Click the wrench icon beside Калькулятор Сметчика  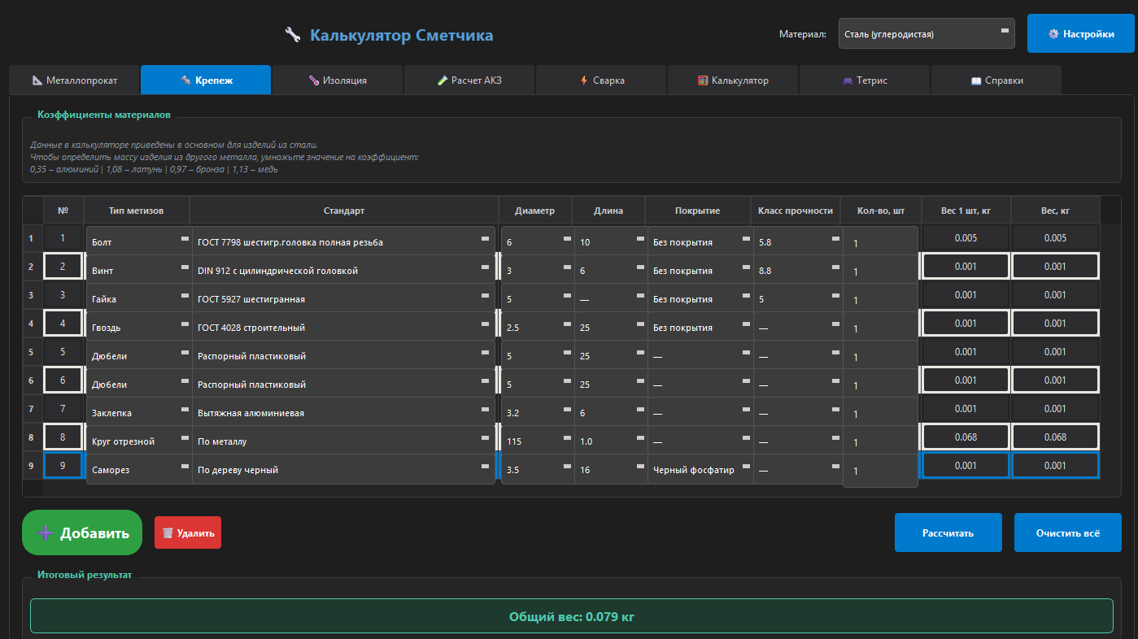[293, 35]
